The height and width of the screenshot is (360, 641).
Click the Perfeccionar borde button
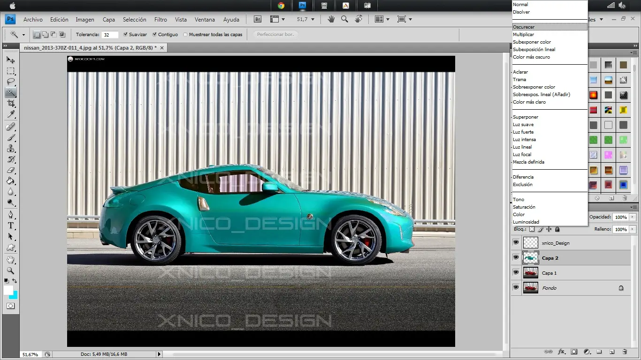276,34
